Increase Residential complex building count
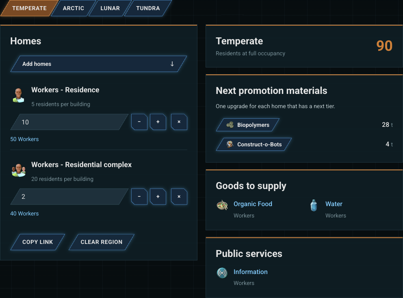Screen dimensions: 403x298 [158, 196]
